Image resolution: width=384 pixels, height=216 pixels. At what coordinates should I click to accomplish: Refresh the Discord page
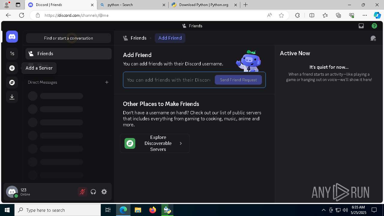coord(22,15)
